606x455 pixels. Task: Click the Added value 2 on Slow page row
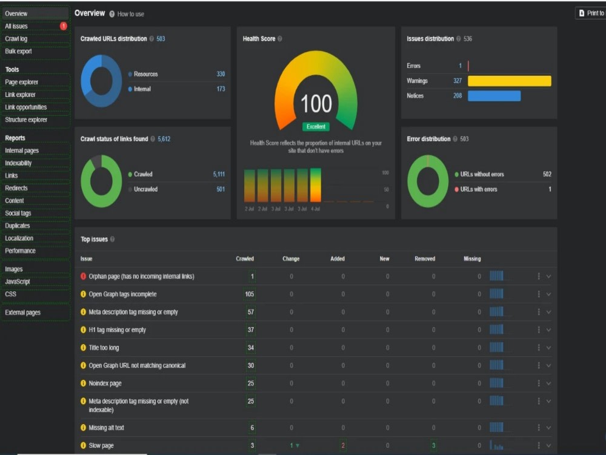(343, 445)
